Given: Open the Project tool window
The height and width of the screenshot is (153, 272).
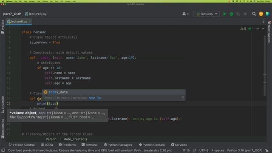Looking at the screenshot, I should point(3,27).
